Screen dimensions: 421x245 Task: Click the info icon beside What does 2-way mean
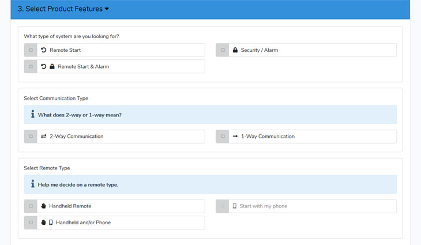(x=33, y=114)
